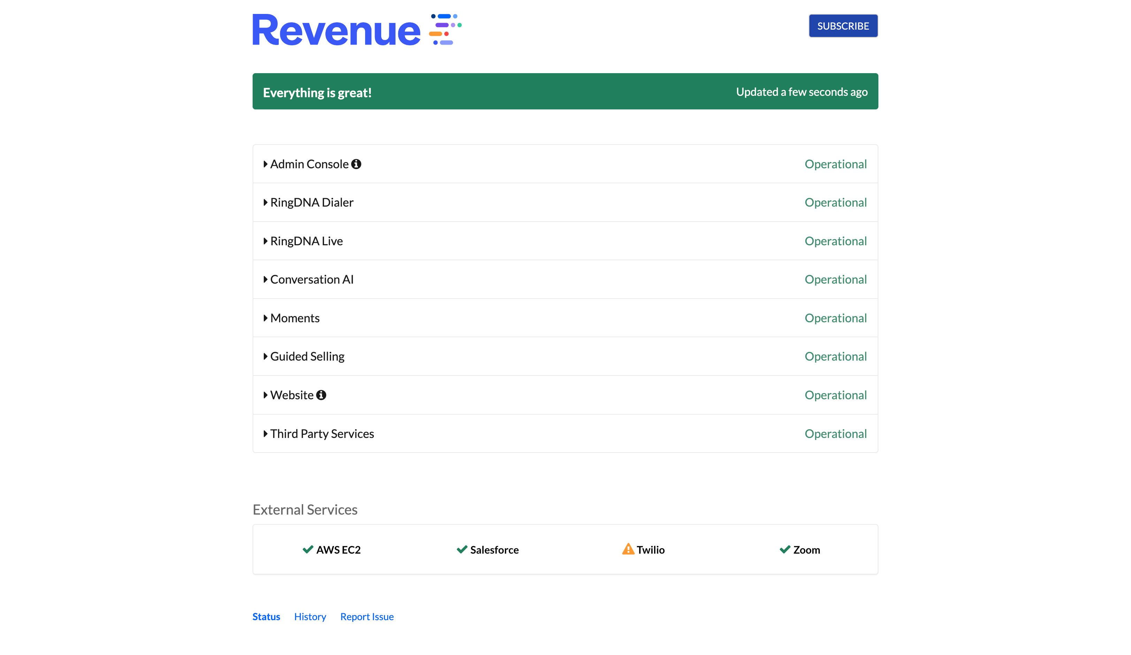The width and height of the screenshot is (1131, 655).
Task: Toggle open the Moments row
Action: [x=265, y=318]
